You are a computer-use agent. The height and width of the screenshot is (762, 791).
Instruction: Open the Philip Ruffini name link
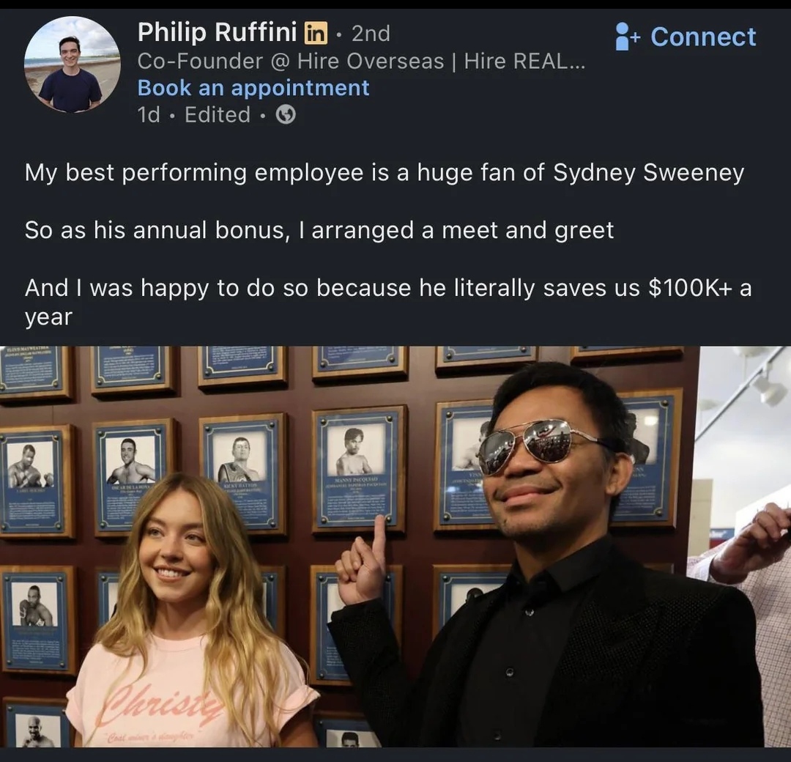(x=218, y=33)
